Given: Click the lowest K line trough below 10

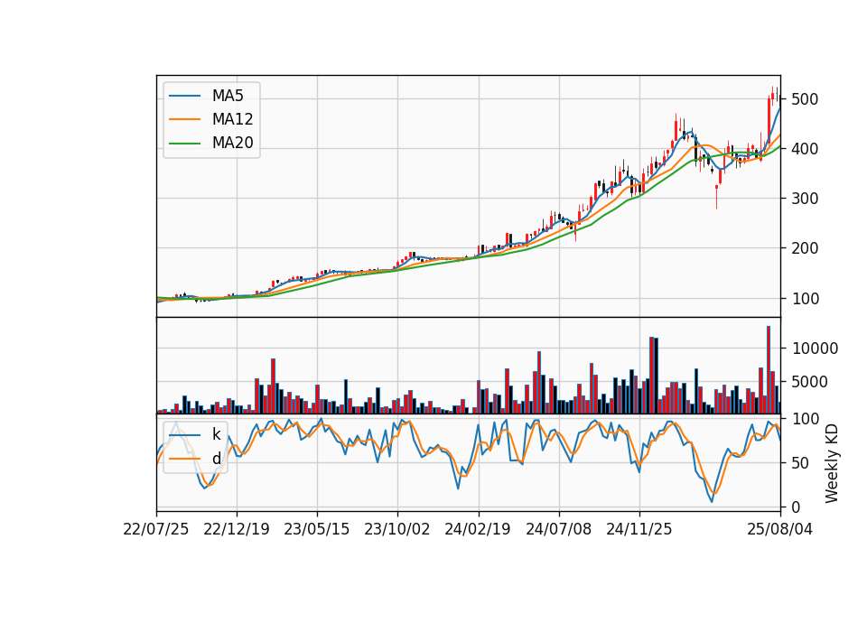Looking at the screenshot, I should point(712,501).
